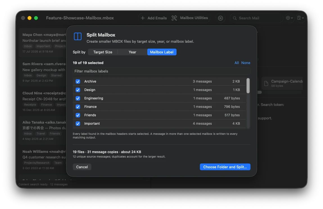Open the filter dropdown in toolbar
This screenshot has height=209, width=323.
click(290, 18)
